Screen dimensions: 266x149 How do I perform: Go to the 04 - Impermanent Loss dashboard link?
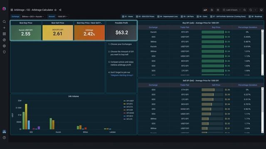[167, 17]
